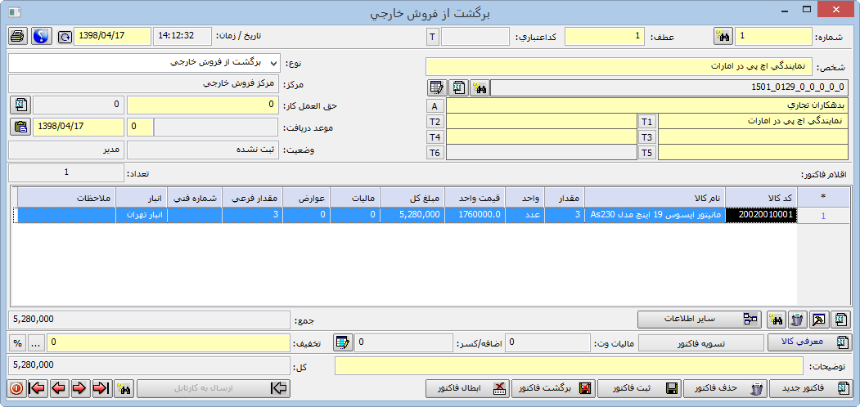Select the product code cell 2002010001
Image resolution: width=860 pixels, height=407 pixels.
[x=761, y=215]
